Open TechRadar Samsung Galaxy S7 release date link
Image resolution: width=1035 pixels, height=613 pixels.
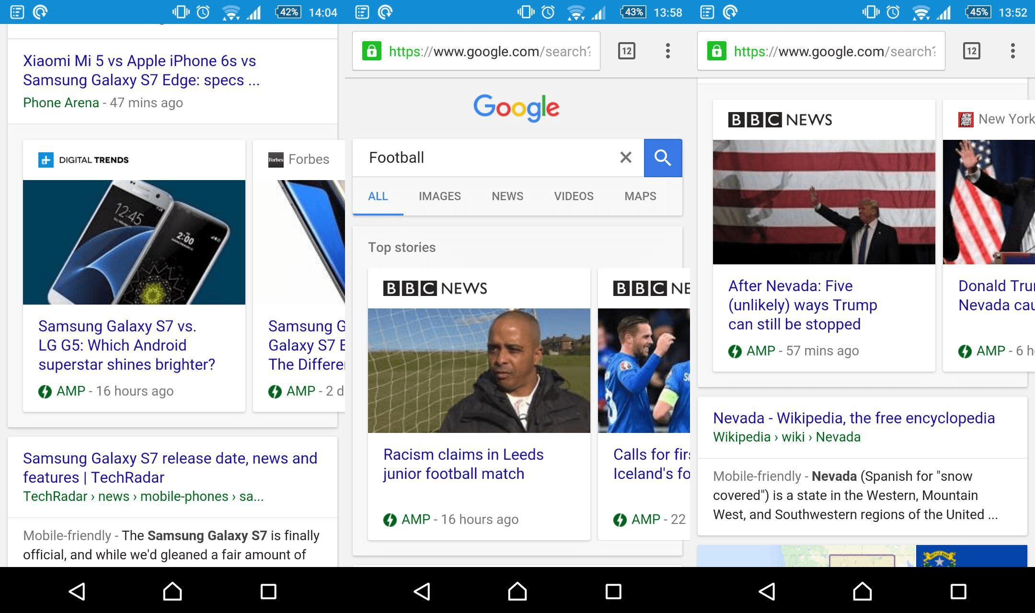point(170,468)
